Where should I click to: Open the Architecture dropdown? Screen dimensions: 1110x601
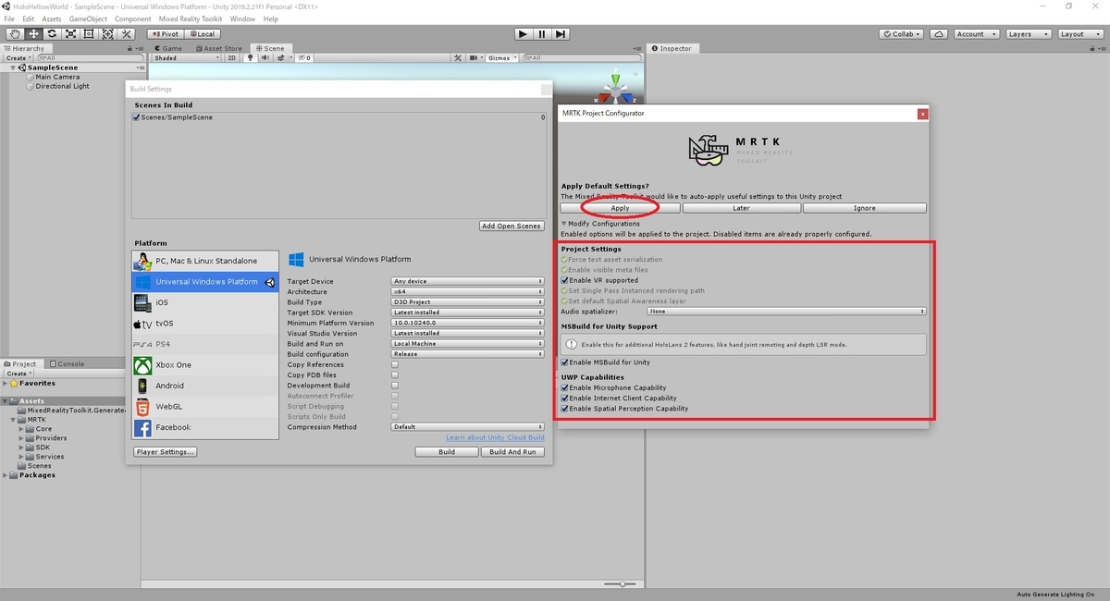(x=468, y=291)
